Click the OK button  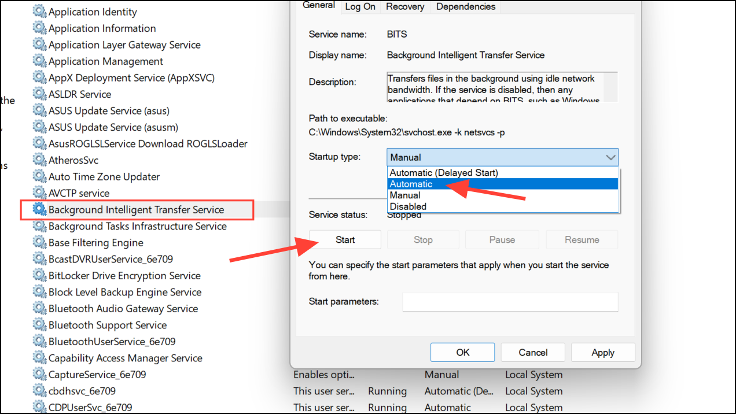pyautogui.click(x=462, y=352)
